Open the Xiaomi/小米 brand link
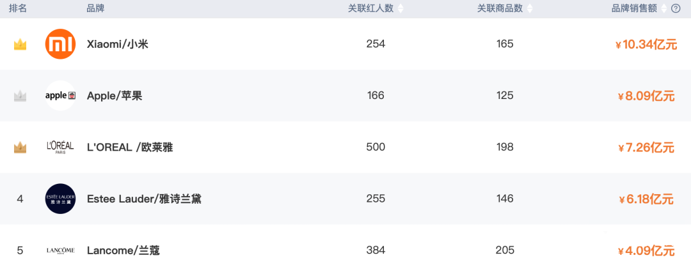This screenshot has height=267, width=691. point(118,44)
